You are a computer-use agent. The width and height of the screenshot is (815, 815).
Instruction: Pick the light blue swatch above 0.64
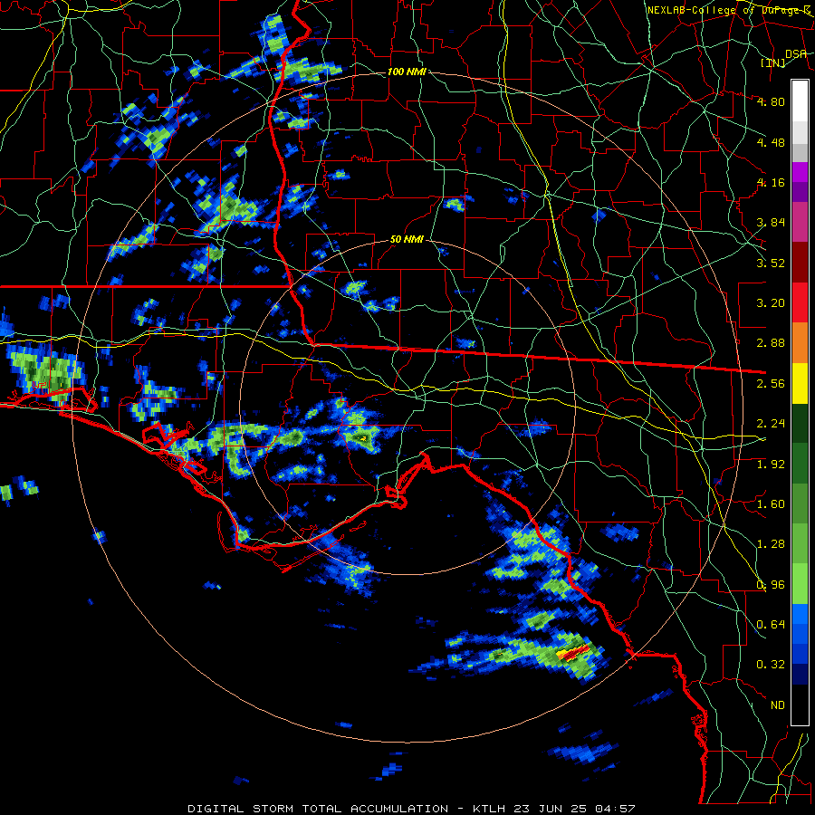click(x=800, y=614)
